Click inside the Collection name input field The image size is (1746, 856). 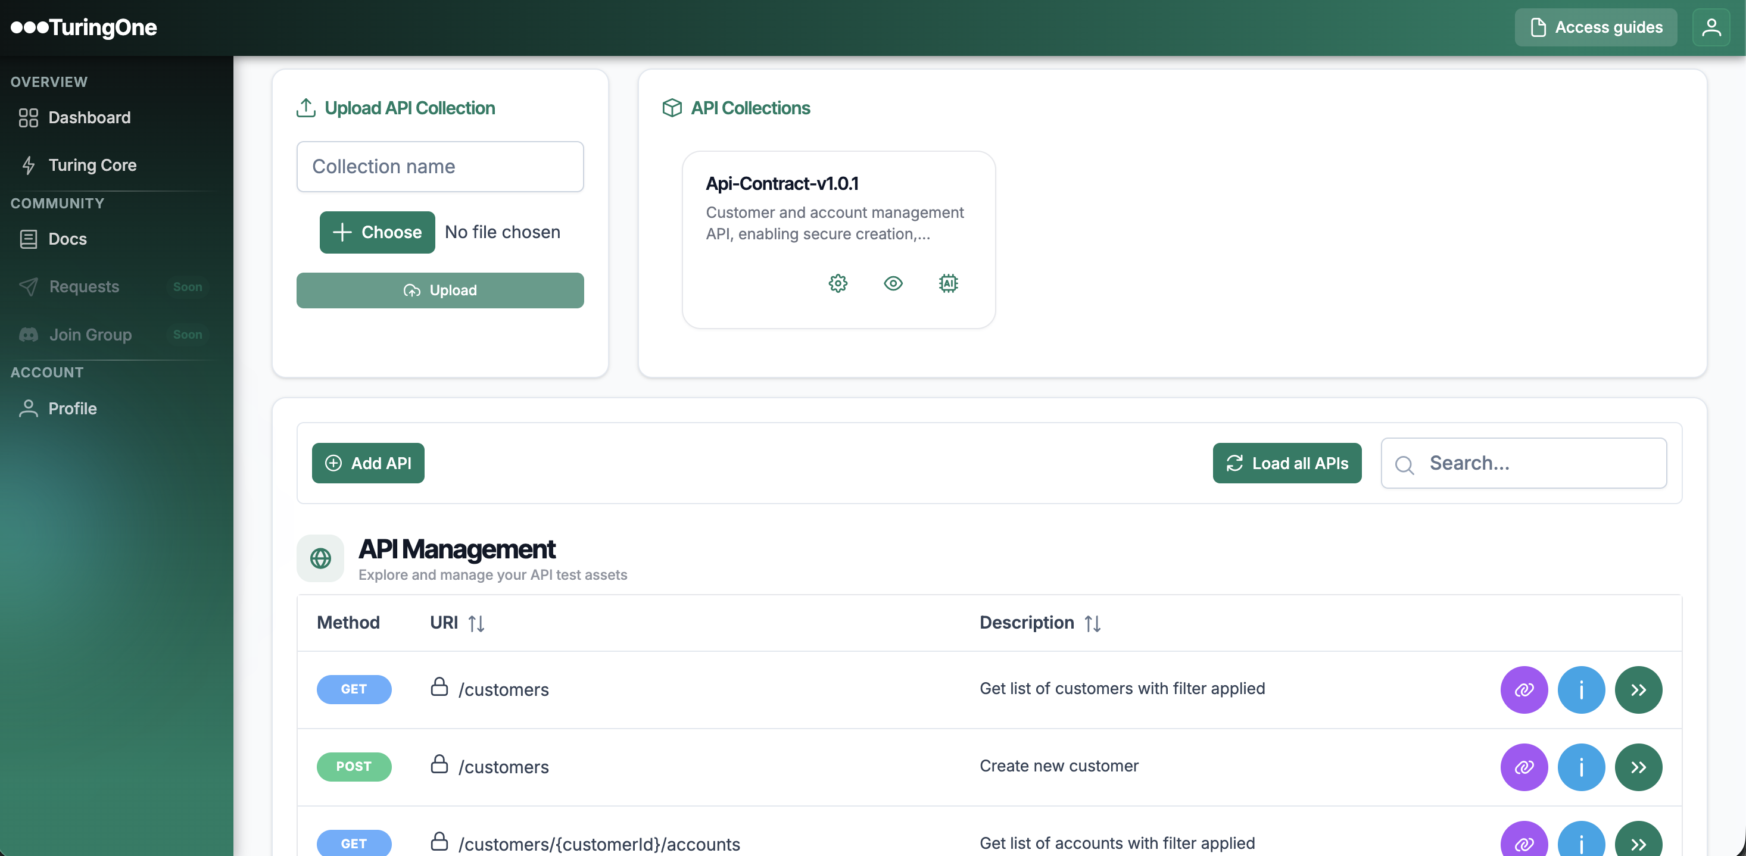pos(439,166)
